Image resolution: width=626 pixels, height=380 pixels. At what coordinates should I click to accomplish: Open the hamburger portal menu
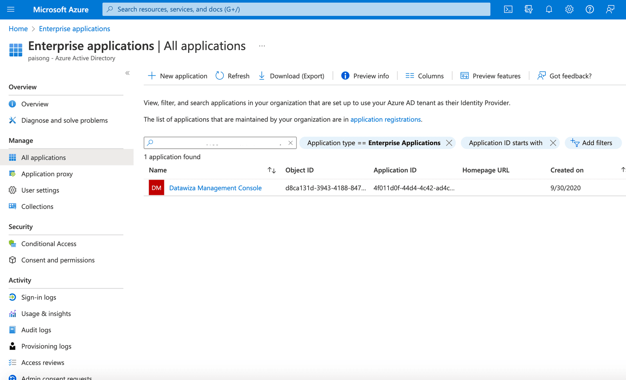(11, 9)
